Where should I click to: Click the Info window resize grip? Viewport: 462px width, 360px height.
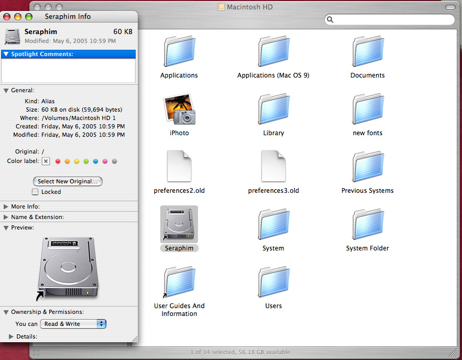tap(134, 339)
